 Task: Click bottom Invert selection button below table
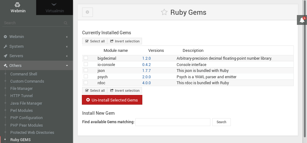click(124, 91)
